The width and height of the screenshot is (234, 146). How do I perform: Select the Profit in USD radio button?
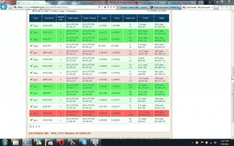pos(33,11)
